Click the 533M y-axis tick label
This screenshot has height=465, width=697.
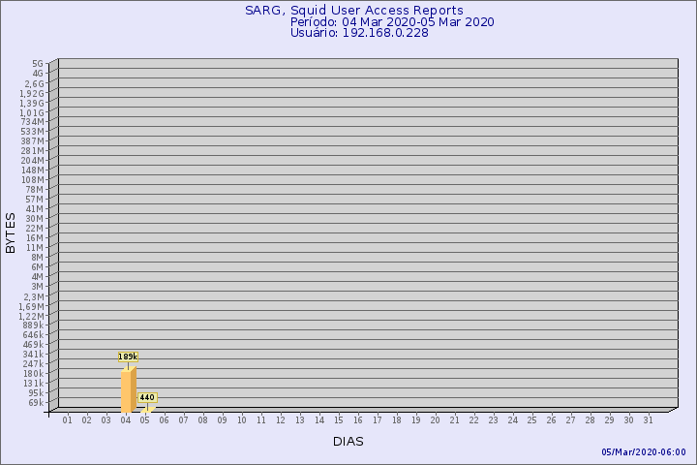[x=33, y=132]
